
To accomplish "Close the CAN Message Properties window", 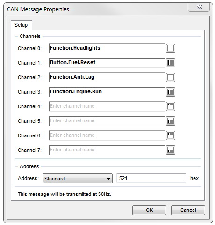I will (199, 7).
